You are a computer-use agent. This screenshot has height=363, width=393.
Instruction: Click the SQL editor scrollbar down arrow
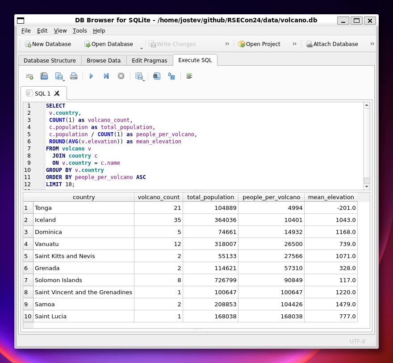tap(367, 186)
